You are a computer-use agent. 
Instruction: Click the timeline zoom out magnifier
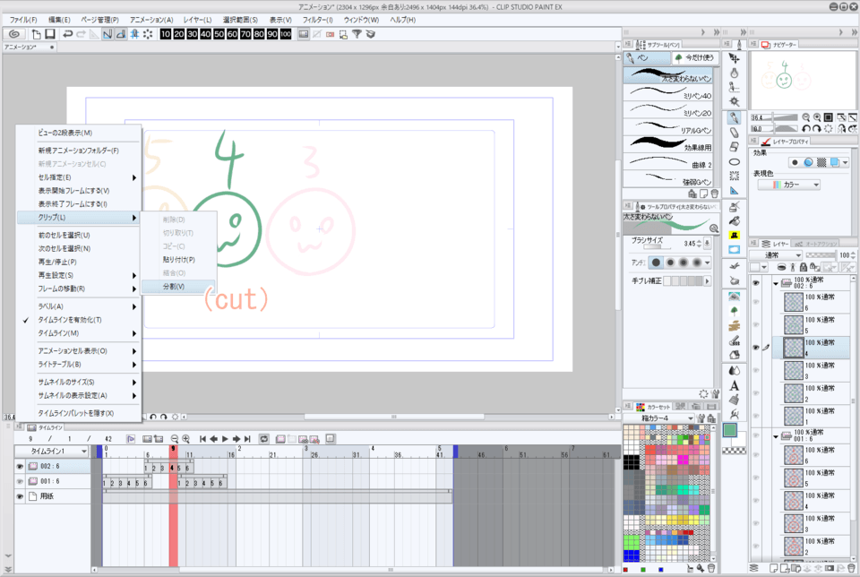[175, 439]
